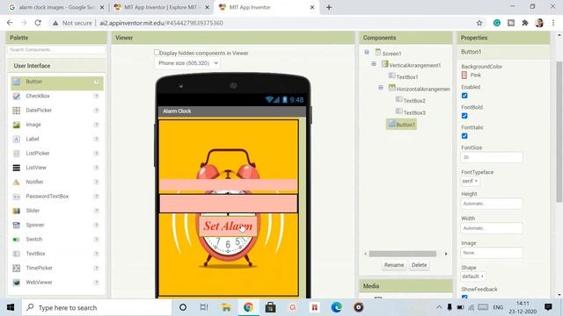Image resolution: width=563 pixels, height=316 pixels.
Task: Bookmark this page with star icon
Action: tap(479, 23)
